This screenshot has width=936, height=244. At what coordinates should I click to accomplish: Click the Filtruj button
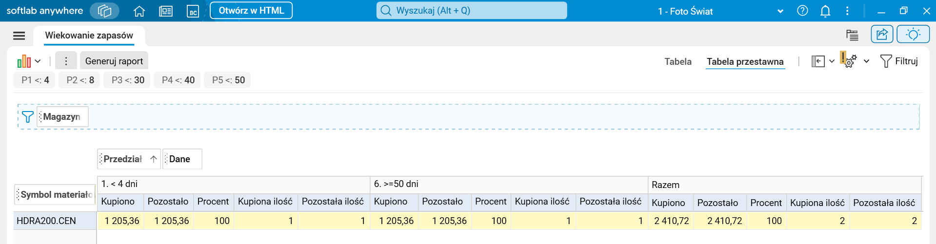click(899, 61)
